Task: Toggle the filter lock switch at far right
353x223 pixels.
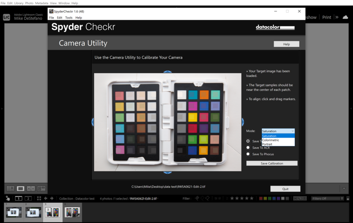Action: [348, 198]
